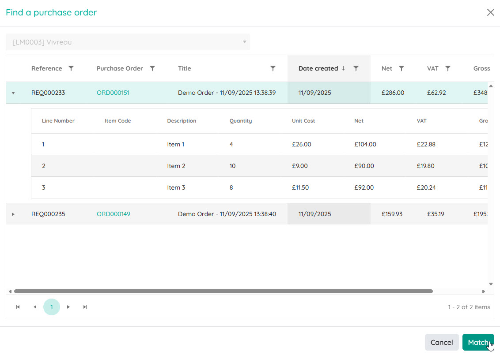
Task: Select page 1 in pager
Action: point(52,307)
